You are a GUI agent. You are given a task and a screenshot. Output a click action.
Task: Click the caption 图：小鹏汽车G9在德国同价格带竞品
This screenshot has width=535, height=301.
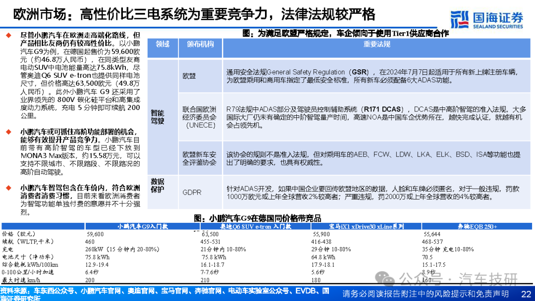tap(258, 218)
